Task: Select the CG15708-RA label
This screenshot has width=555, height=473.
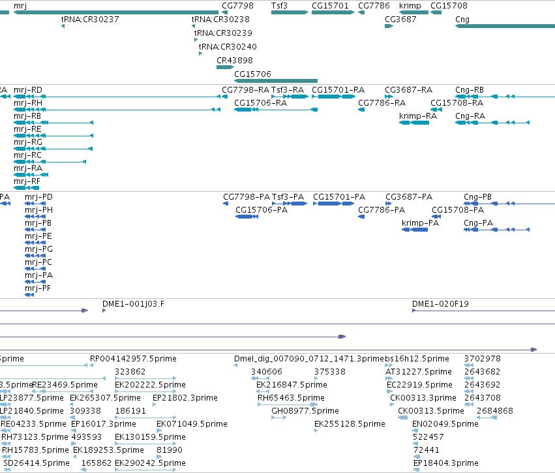Action: pyautogui.click(x=457, y=103)
